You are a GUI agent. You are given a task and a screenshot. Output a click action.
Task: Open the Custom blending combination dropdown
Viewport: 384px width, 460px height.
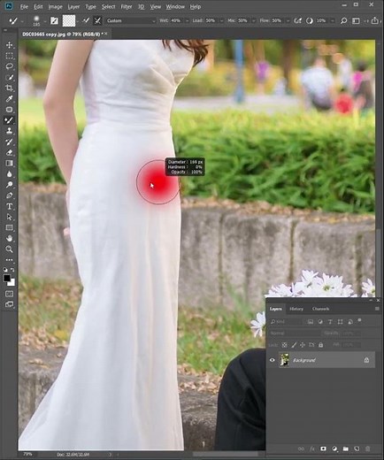[131, 20]
